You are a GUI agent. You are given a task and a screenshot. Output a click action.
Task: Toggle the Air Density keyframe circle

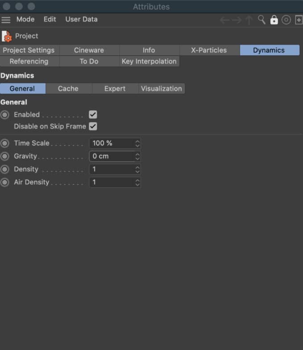[x=4, y=182]
